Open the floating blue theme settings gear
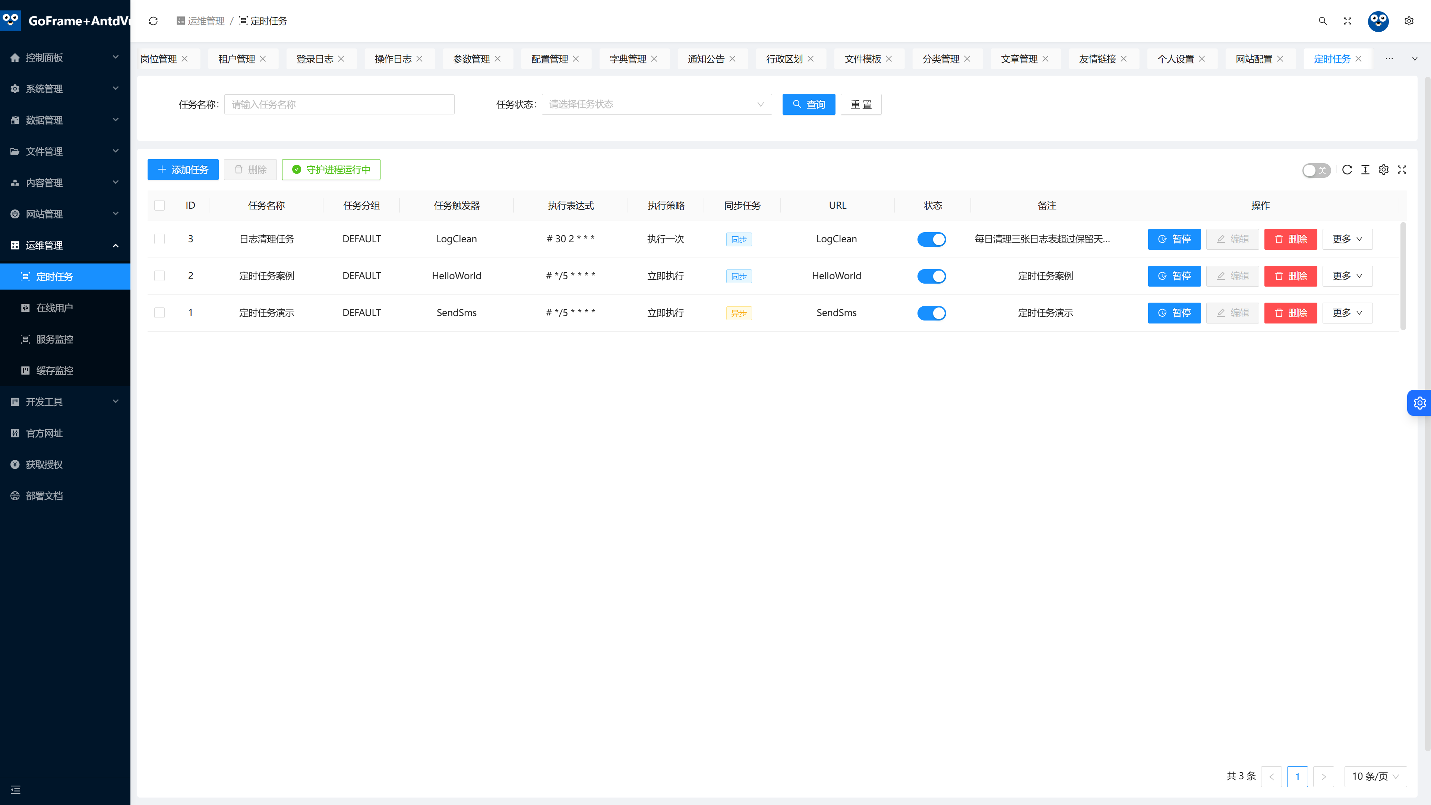The height and width of the screenshot is (805, 1431). point(1419,403)
